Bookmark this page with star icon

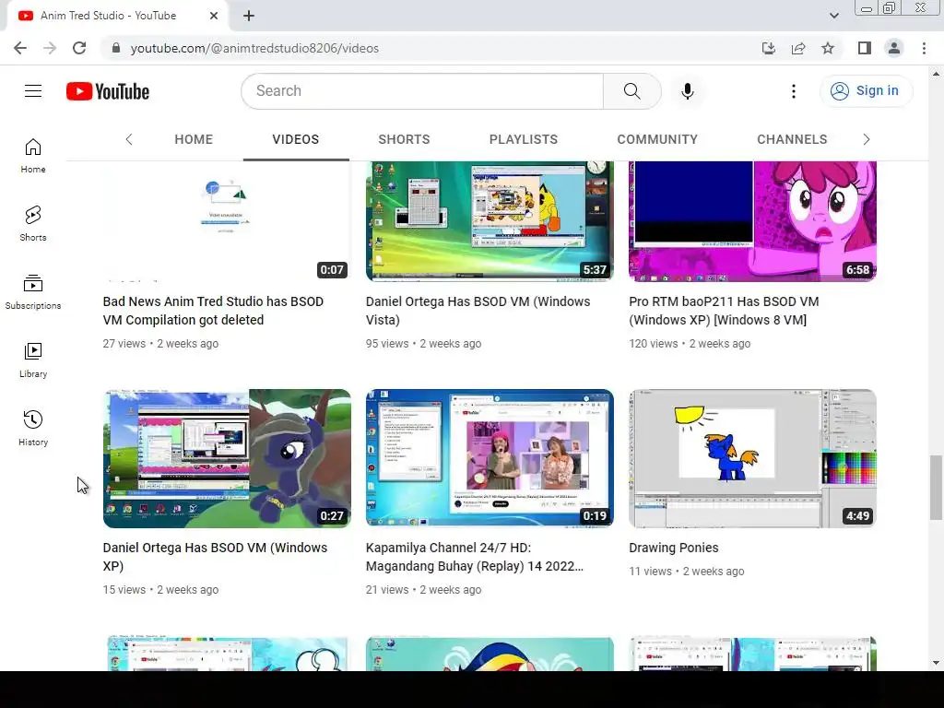(828, 48)
